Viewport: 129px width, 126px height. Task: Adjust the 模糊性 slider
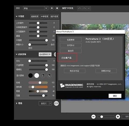[38, 70]
